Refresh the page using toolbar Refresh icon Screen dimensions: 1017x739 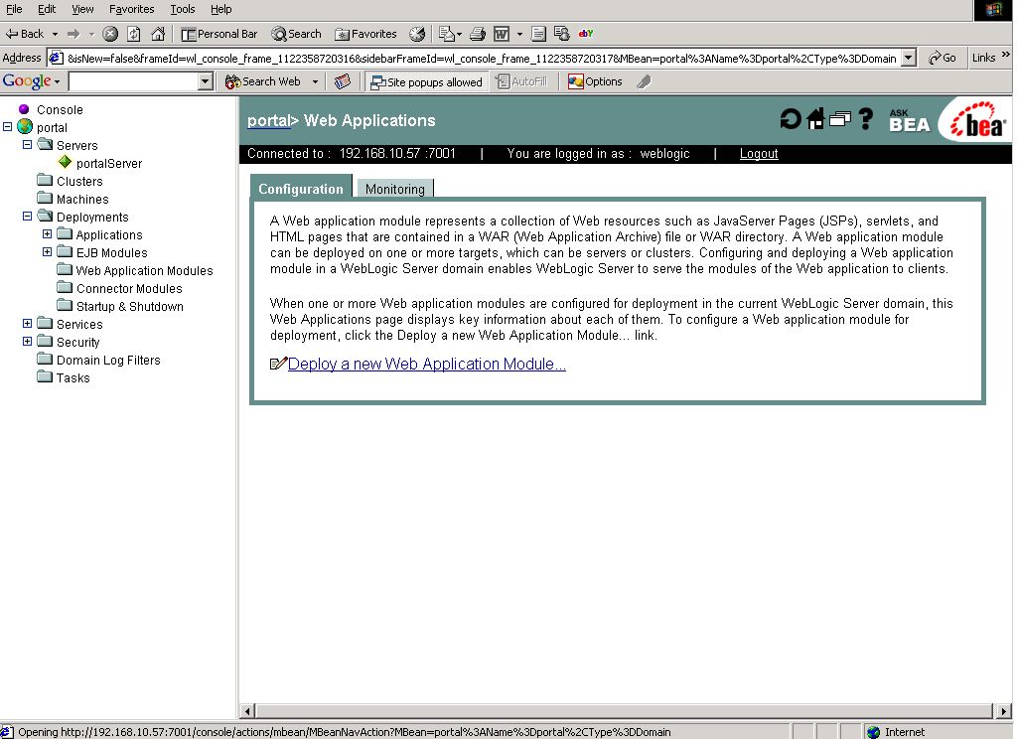(x=134, y=34)
